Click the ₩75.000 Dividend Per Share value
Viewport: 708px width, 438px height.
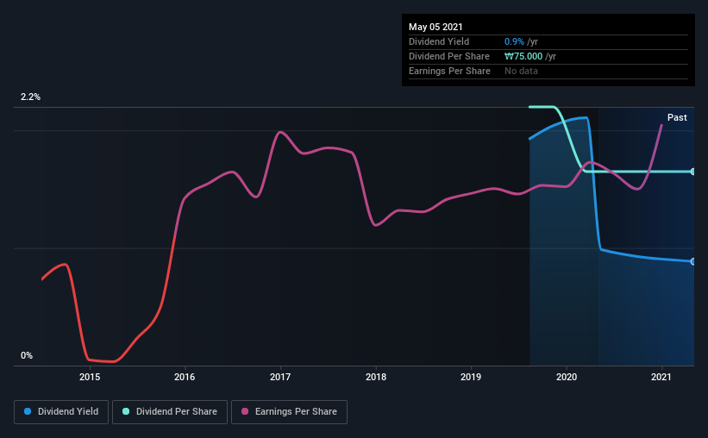(523, 56)
